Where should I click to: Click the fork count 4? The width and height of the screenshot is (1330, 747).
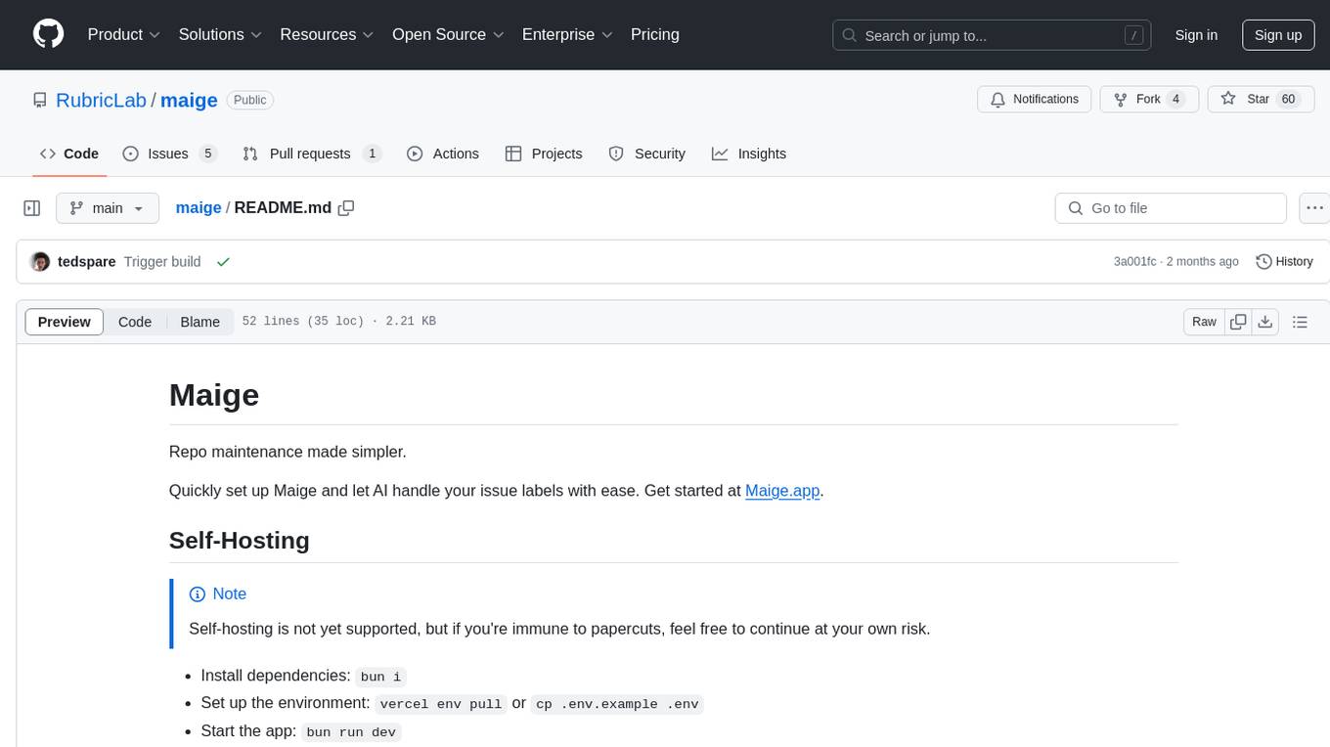(1176, 100)
